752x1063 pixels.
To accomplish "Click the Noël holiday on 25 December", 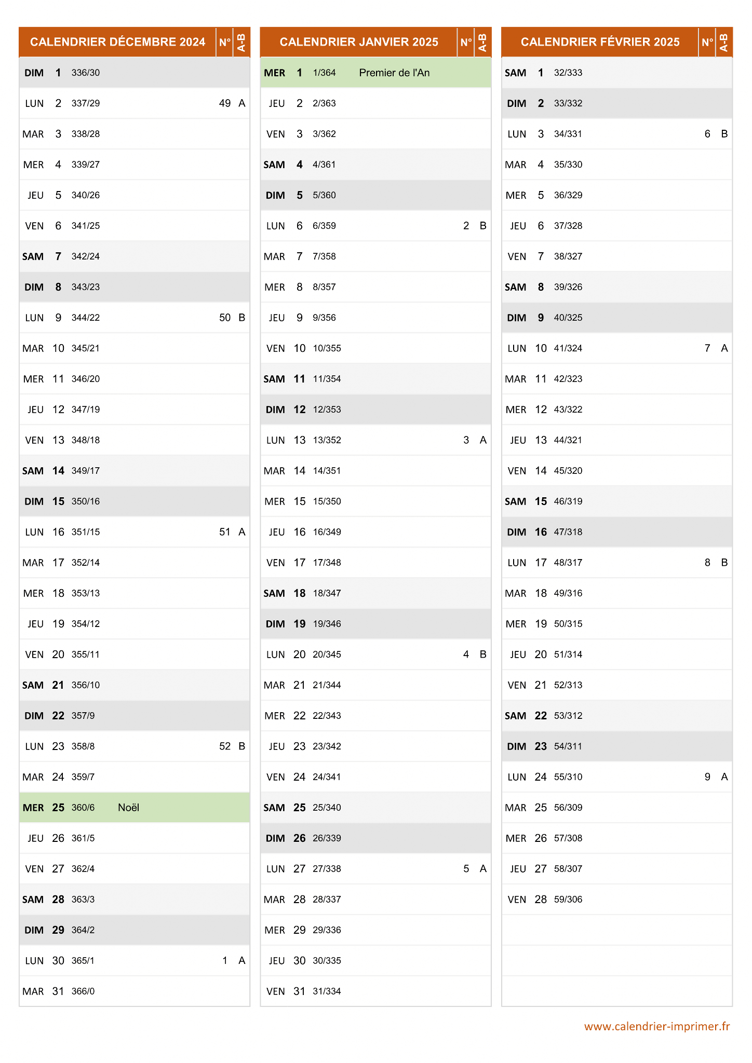I will click(x=129, y=808).
